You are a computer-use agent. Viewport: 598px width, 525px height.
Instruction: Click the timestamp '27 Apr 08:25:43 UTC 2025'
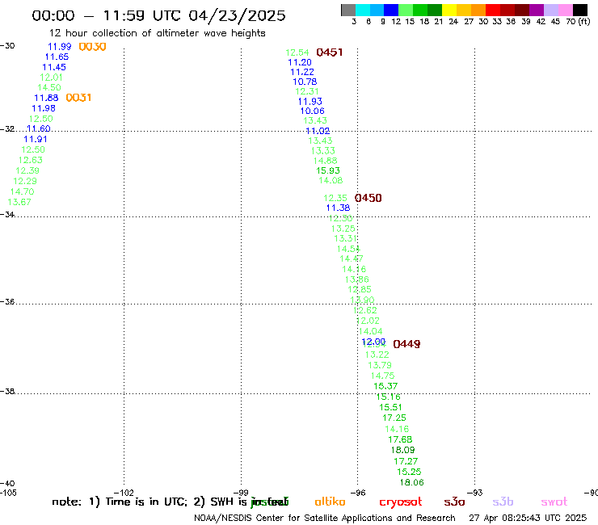[528, 519]
